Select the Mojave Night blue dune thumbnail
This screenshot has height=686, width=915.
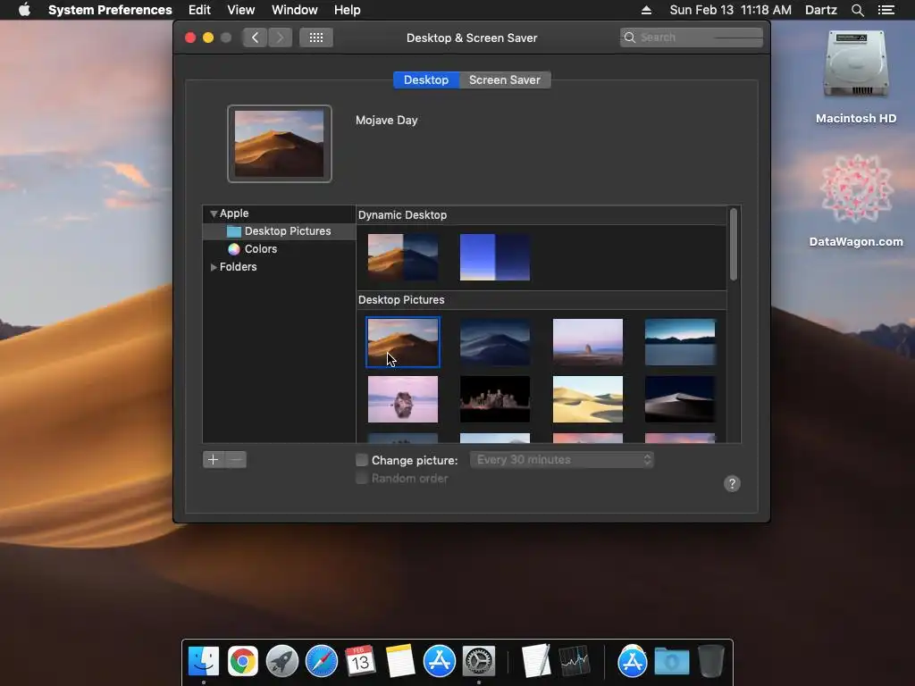[x=495, y=342]
